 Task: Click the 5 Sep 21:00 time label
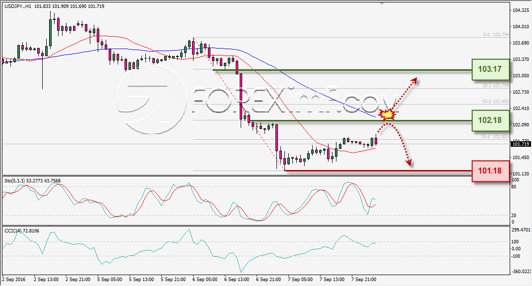tap(173, 280)
